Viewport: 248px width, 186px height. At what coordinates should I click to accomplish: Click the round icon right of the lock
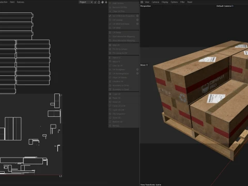[x=102, y=2]
